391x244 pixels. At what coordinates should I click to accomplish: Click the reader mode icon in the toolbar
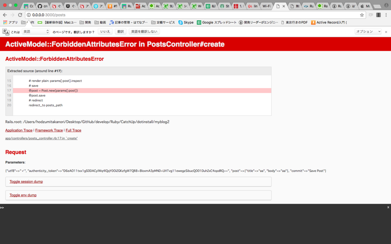click(x=378, y=16)
